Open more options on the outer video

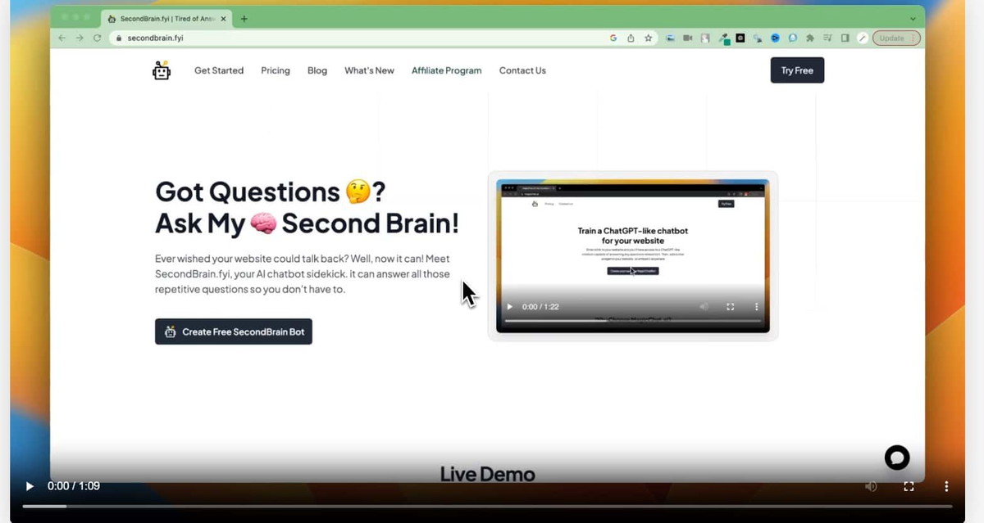coord(946,486)
